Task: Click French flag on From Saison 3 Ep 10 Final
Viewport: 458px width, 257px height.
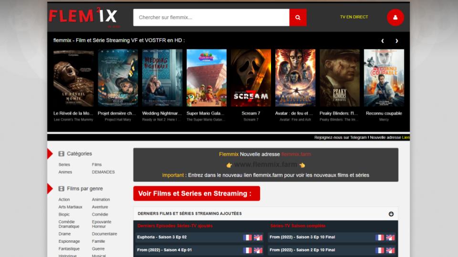Action: pos(380,237)
